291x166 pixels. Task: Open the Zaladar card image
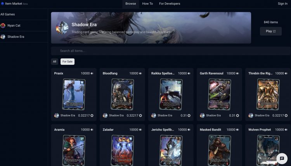122,150
